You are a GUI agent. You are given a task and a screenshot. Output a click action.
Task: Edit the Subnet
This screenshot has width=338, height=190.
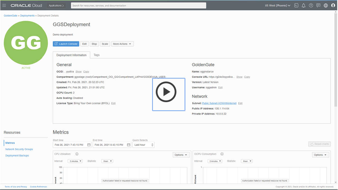(x=240, y=103)
